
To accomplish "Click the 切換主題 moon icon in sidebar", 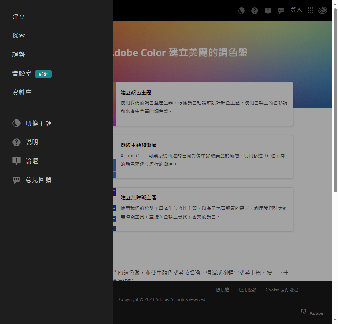I will point(17,123).
